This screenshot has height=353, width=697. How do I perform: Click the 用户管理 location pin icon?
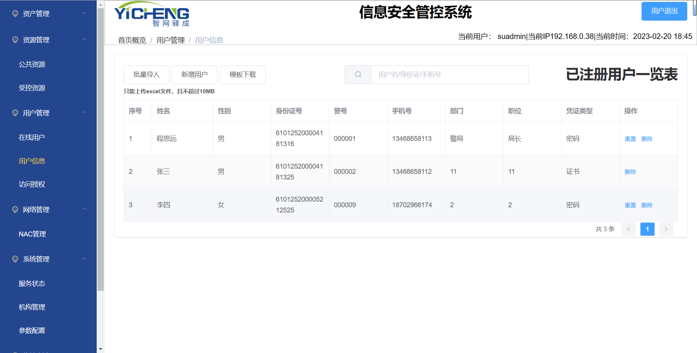[15, 113]
